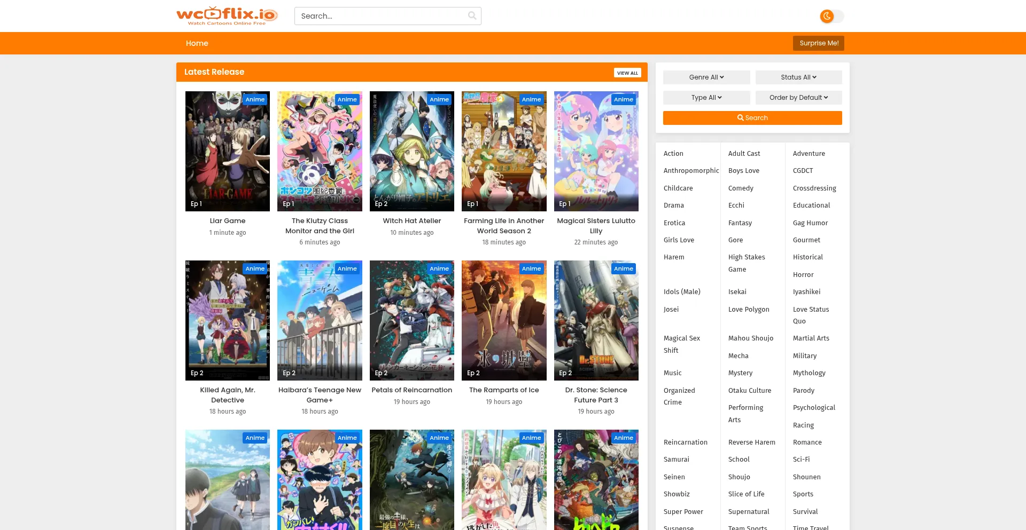
Task: Click Killed Again, Mr. Detective title
Action: tap(228, 395)
